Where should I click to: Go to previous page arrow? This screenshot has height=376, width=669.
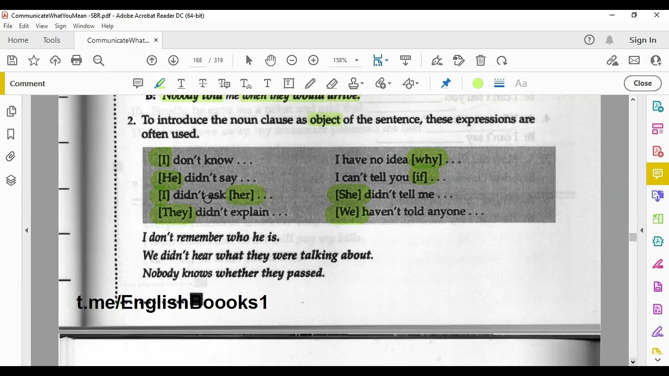pyautogui.click(x=152, y=61)
